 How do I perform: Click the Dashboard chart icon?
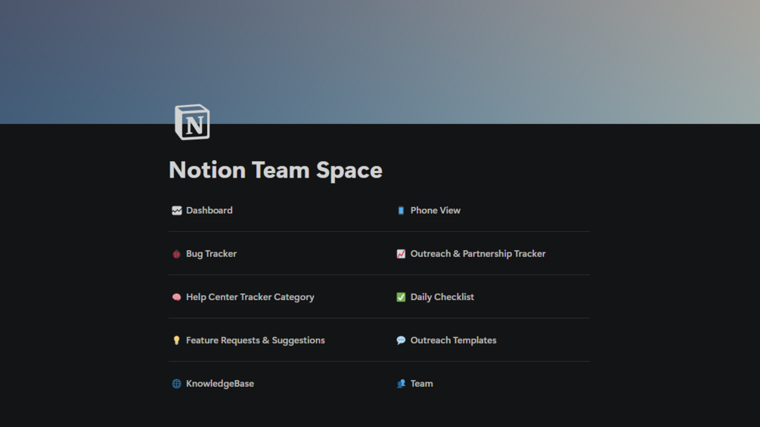pyautogui.click(x=176, y=211)
